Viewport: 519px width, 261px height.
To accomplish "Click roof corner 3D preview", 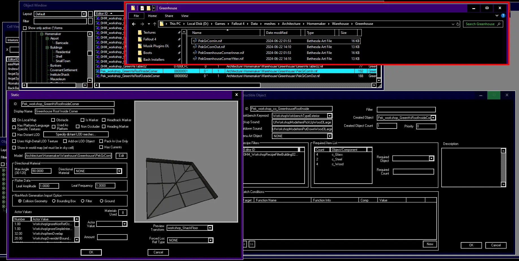I will point(186,162).
